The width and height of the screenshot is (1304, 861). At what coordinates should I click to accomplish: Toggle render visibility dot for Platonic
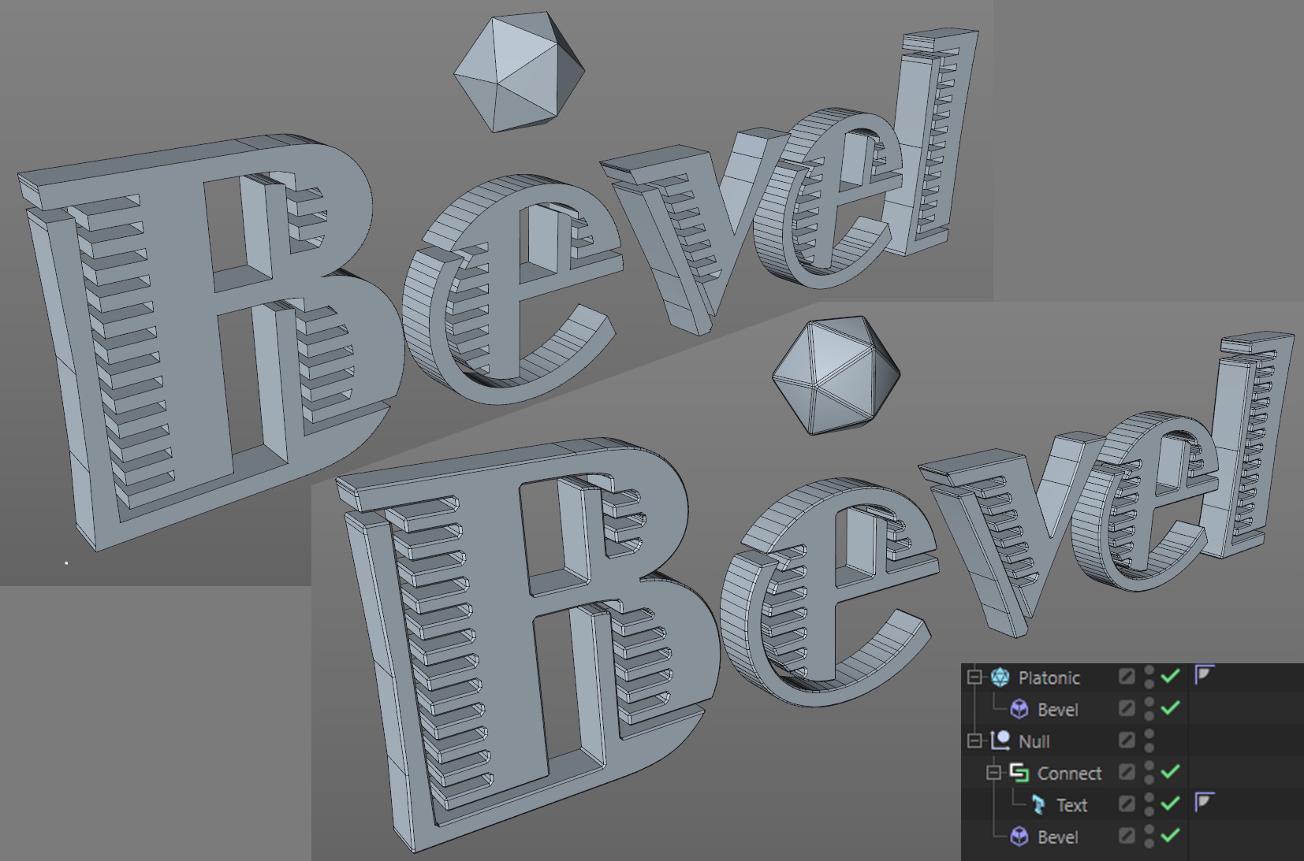(x=1149, y=683)
